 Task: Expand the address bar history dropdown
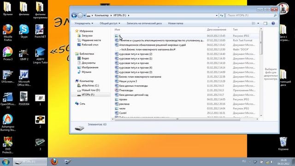(x=217, y=15)
